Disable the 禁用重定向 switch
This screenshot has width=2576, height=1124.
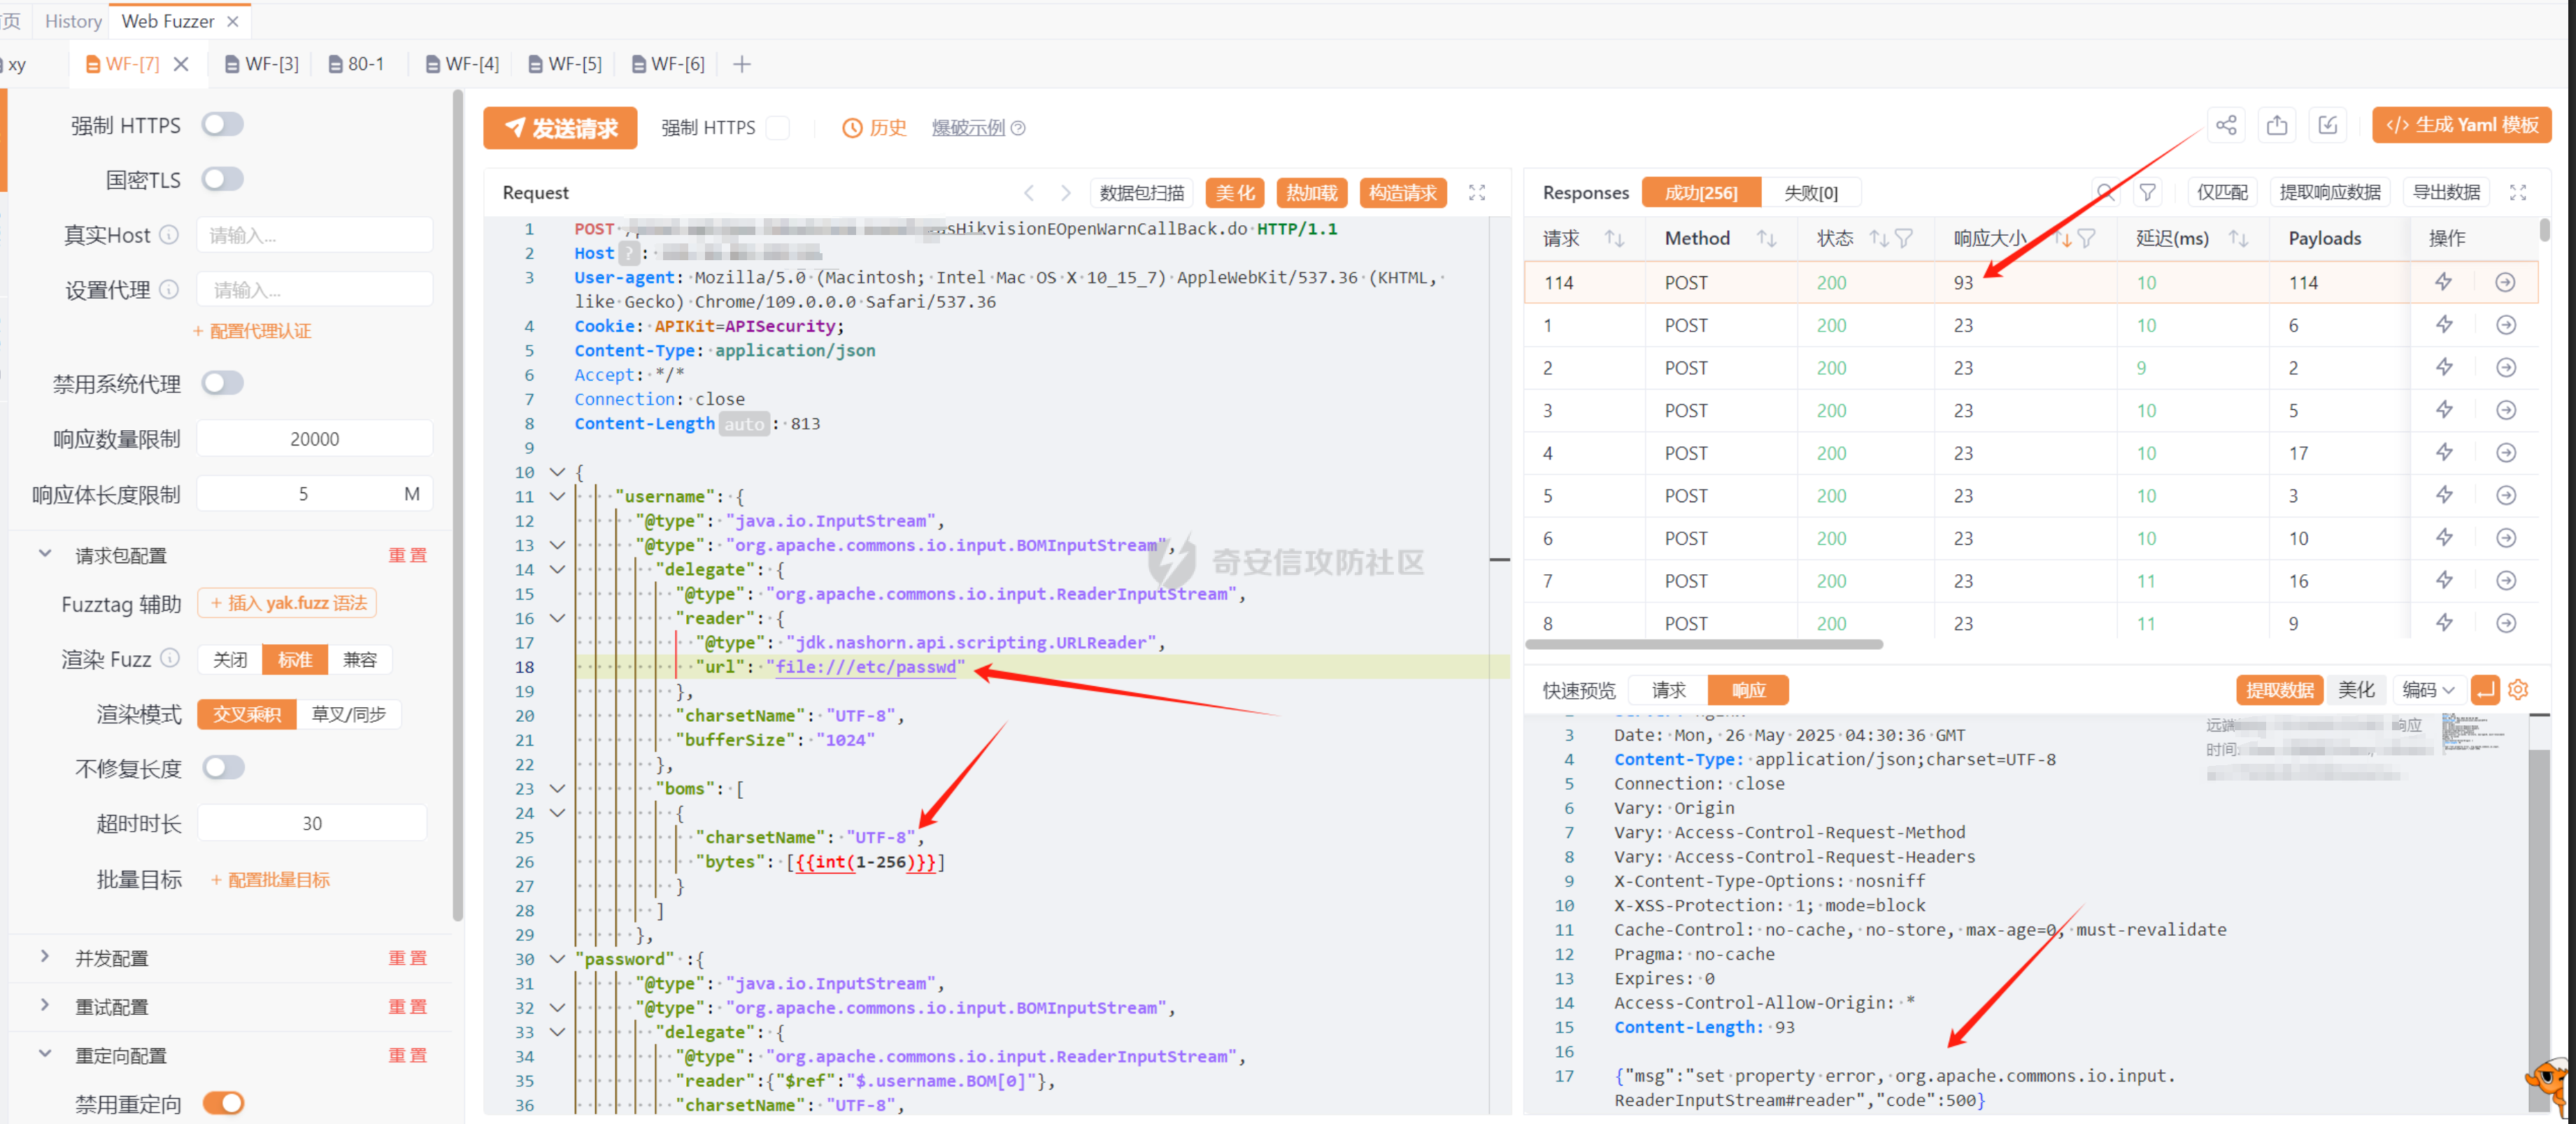pyautogui.click(x=222, y=1102)
